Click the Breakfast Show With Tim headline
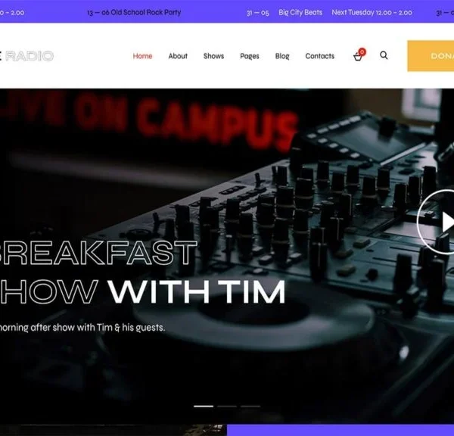 click(x=142, y=272)
